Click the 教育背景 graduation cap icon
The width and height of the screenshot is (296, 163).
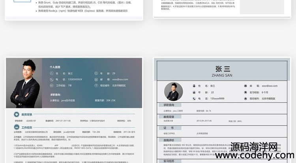coord(17,114)
